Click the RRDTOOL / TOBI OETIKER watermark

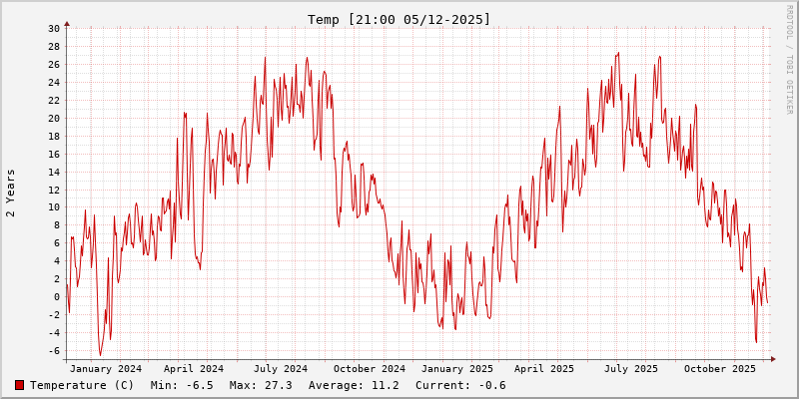pos(788,60)
